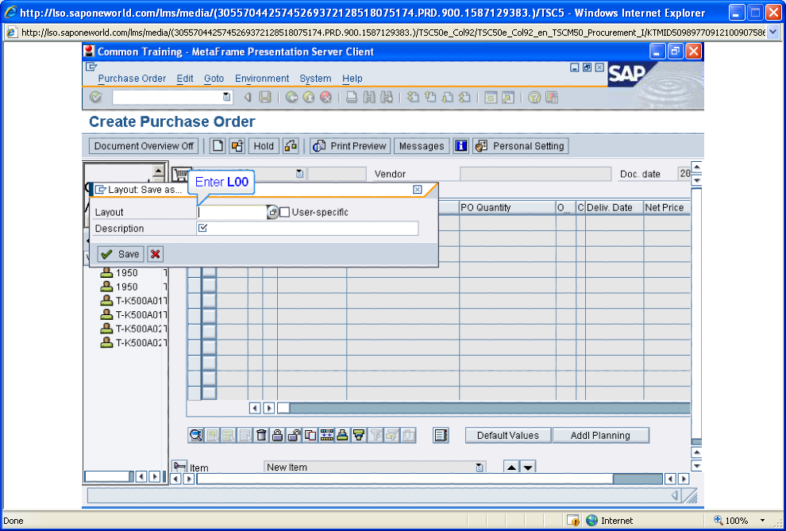Click the Document Overview Off button
The height and width of the screenshot is (531, 786).
click(144, 146)
